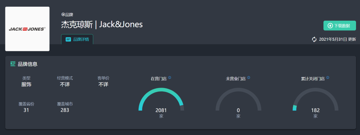Screen dimensions: 360x135
Task: Click the 品牌信息 section list icon
Action: coord(13,64)
